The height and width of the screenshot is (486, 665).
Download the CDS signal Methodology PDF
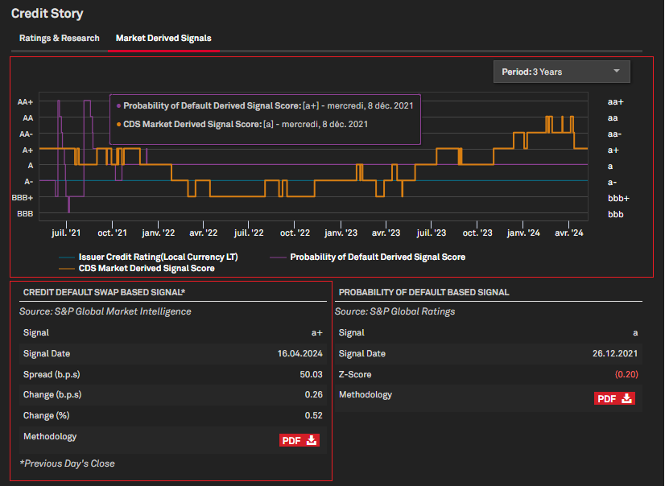[x=299, y=440]
